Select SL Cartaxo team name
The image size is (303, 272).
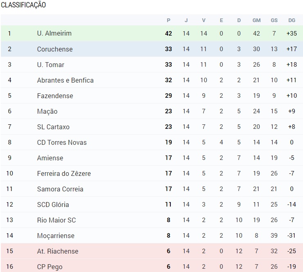(x=53, y=127)
